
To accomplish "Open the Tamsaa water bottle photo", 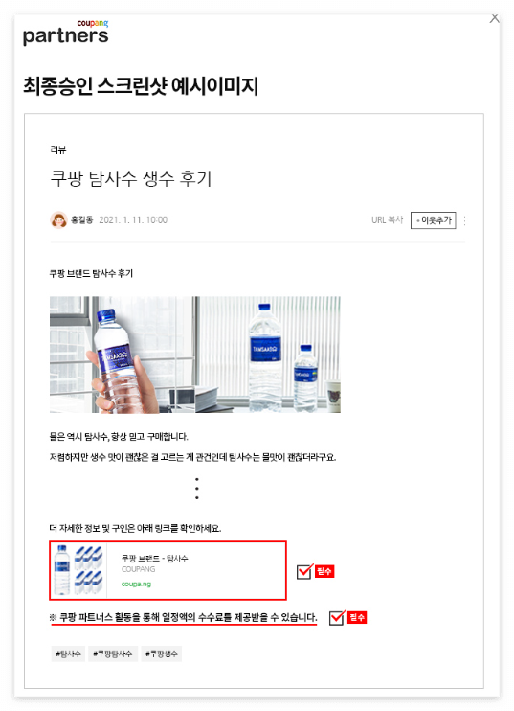I will tap(194, 355).
